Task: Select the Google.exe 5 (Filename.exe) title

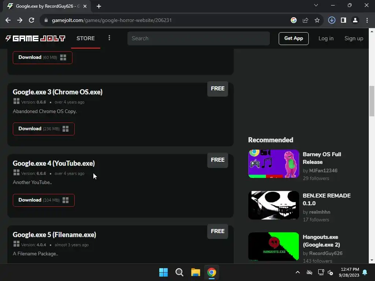Action: pos(55,235)
